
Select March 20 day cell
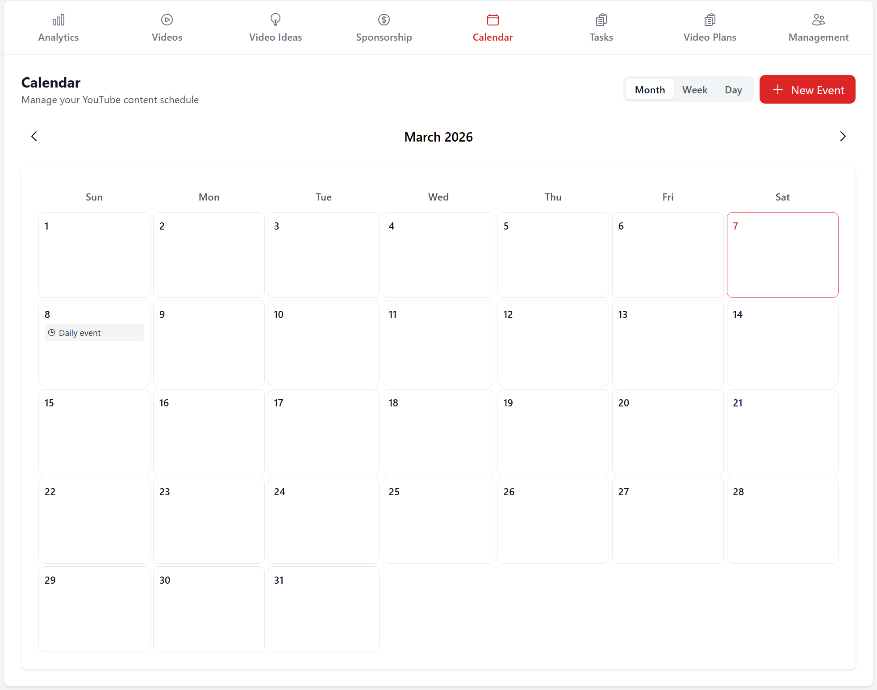pyautogui.click(x=668, y=432)
